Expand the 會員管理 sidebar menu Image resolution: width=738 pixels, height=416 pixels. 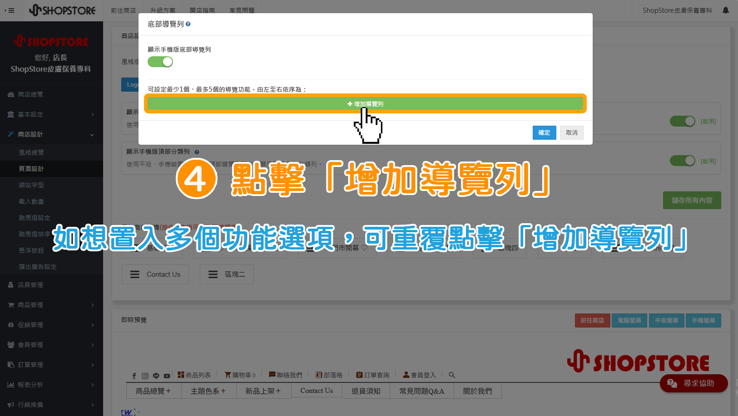[x=51, y=345]
